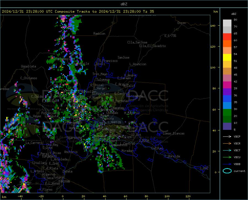Click the green VBCU arrow legend icon

(x=227, y=157)
